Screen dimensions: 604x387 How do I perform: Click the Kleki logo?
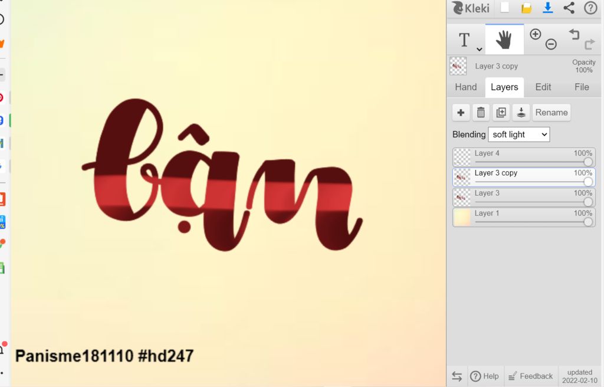point(471,8)
